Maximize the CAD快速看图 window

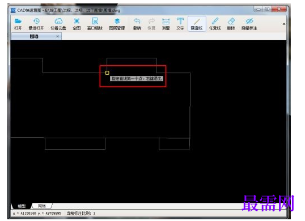(x=267, y=9)
